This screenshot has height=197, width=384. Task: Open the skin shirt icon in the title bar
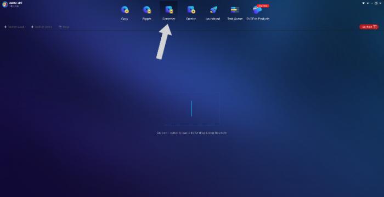(x=363, y=3)
